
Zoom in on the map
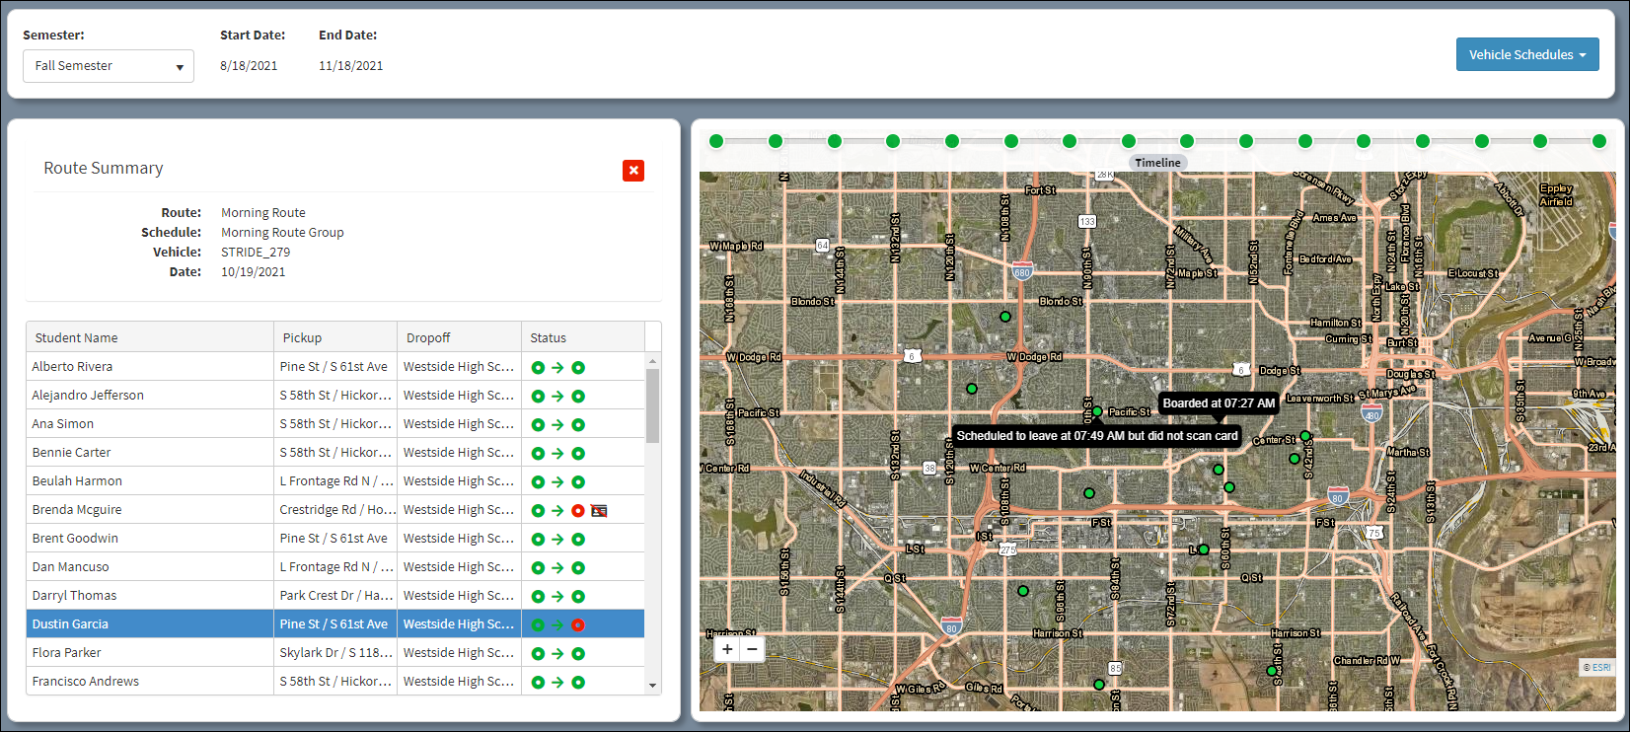click(727, 649)
